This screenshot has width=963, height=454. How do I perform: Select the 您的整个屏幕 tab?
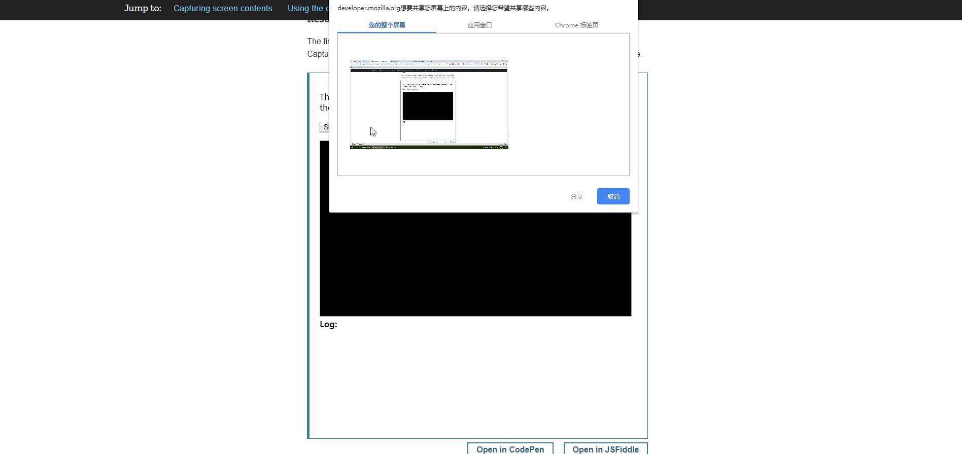click(x=387, y=25)
